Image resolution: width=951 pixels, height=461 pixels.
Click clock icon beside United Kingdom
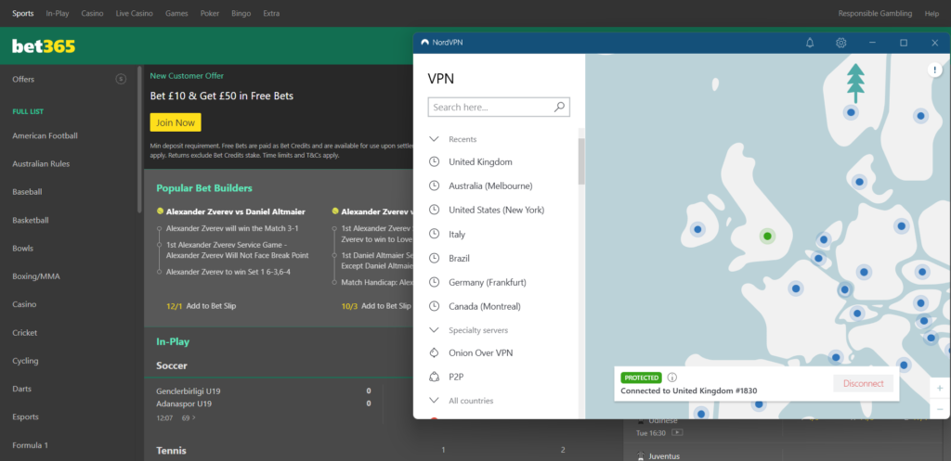pos(434,161)
